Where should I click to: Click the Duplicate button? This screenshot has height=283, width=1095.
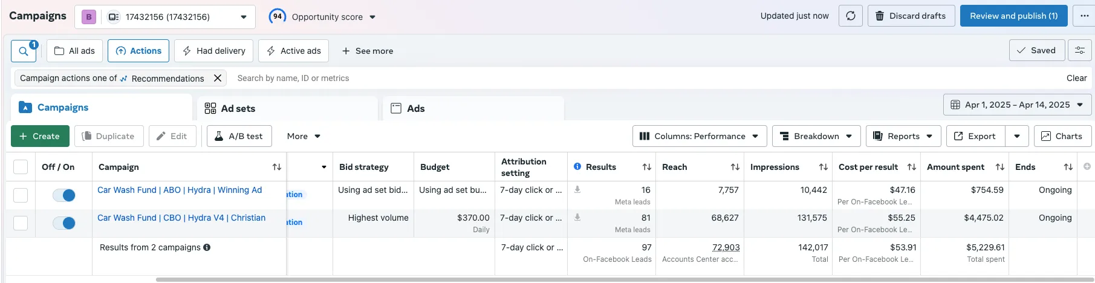coord(109,136)
